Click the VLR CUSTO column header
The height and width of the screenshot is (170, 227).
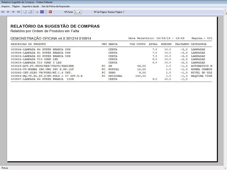(x=138, y=44)
